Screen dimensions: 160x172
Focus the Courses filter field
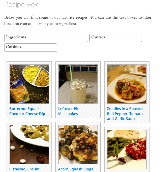[x=116, y=38]
